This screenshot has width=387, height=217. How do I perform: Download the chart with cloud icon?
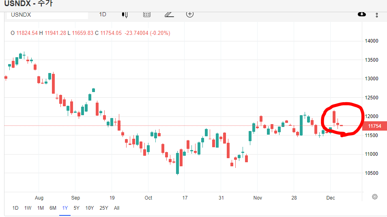point(361,14)
